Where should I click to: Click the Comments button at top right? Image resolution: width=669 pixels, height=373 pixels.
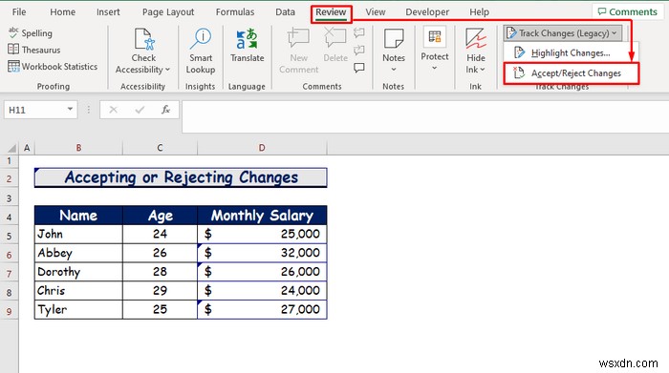pyautogui.click(x=627, y=11)
